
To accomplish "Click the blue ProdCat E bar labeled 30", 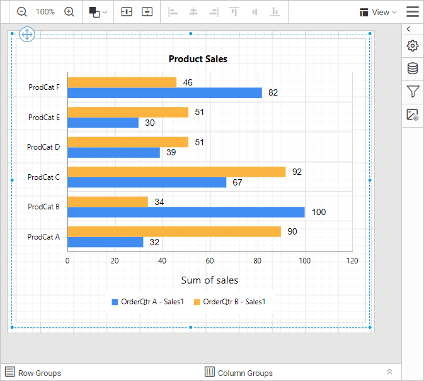I will tap(103, 123).
